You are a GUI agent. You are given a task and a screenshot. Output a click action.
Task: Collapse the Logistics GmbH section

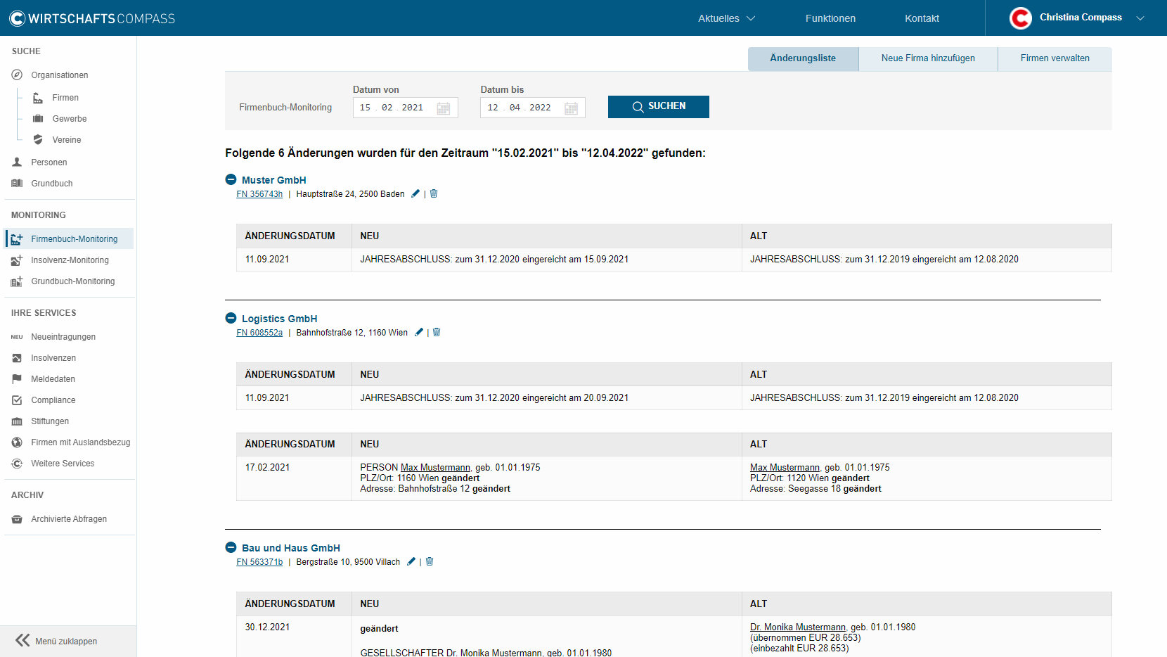tap(231, 319)
